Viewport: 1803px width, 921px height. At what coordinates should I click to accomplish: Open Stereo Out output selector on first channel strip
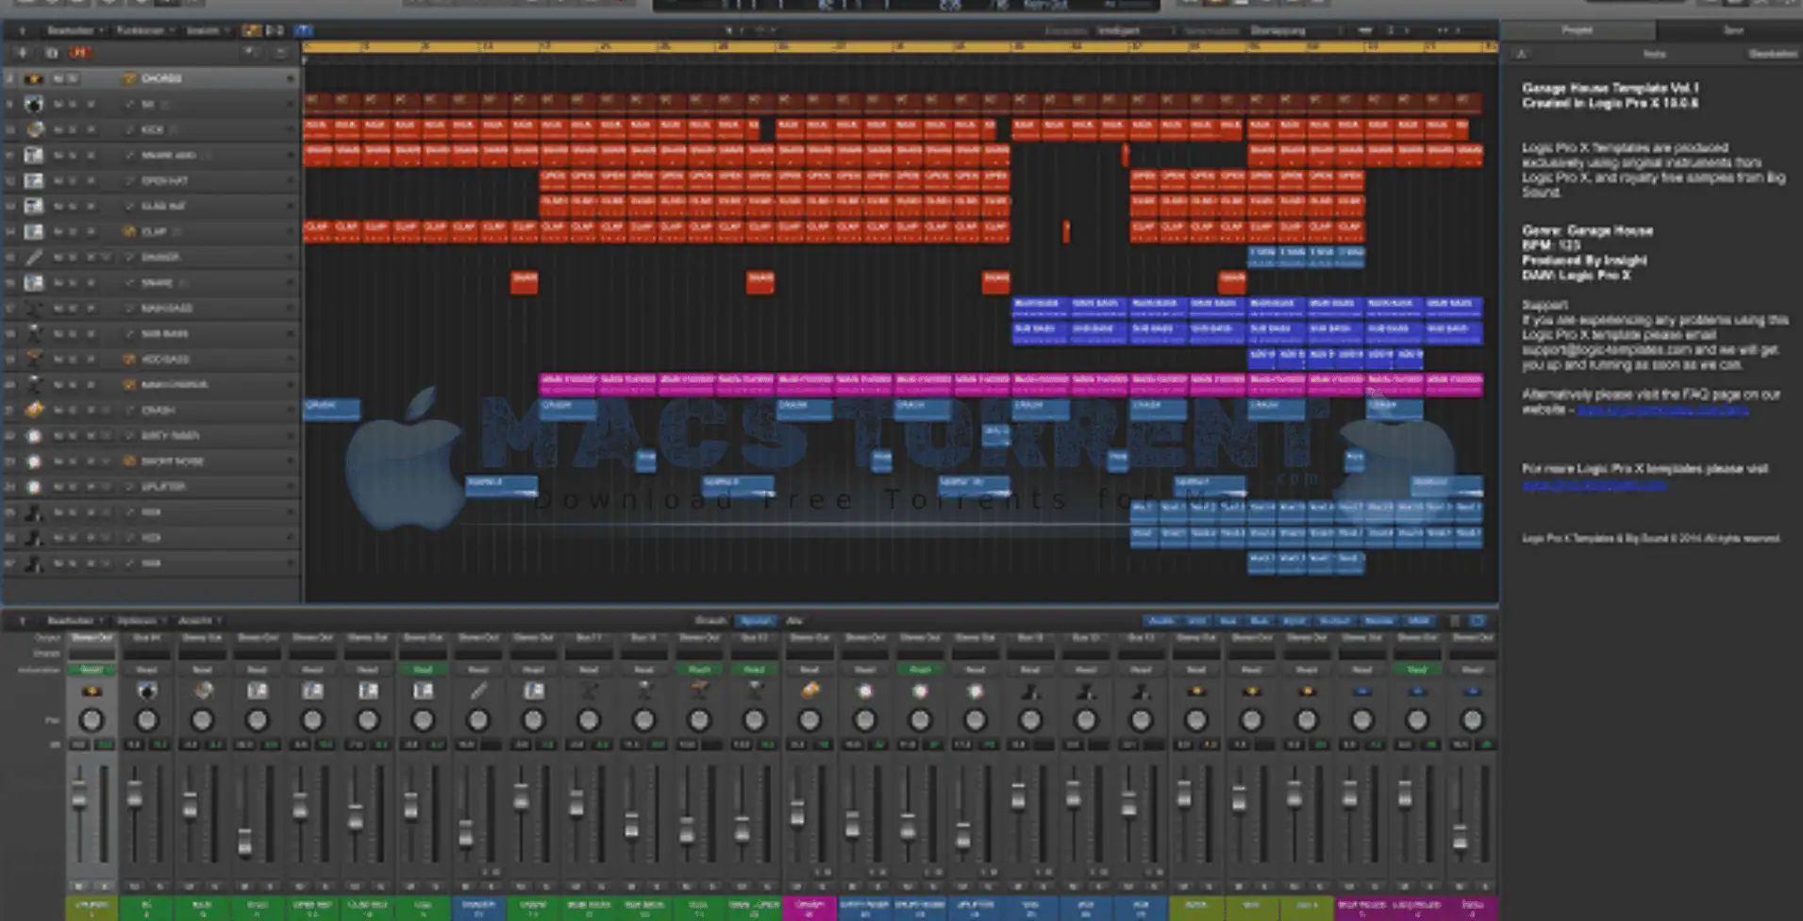click(92, 638)
